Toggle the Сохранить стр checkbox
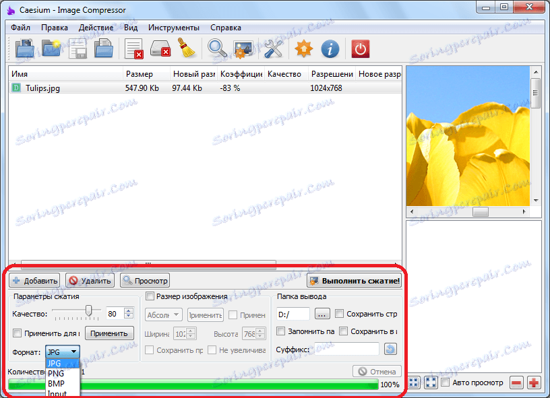The width and height of the screenshot is (550, 398). (339, 314)
